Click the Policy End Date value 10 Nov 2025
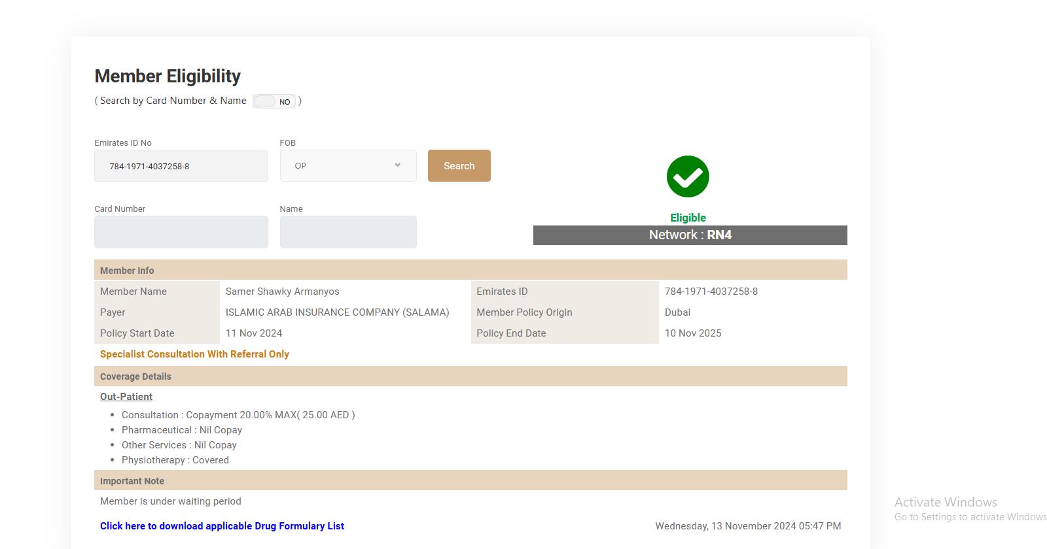The image size is (1047, 549). 693,333
